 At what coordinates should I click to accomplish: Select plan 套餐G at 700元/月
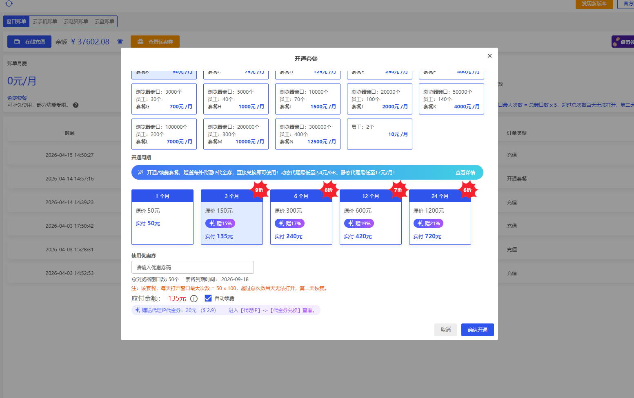click(x=164, y=99)
